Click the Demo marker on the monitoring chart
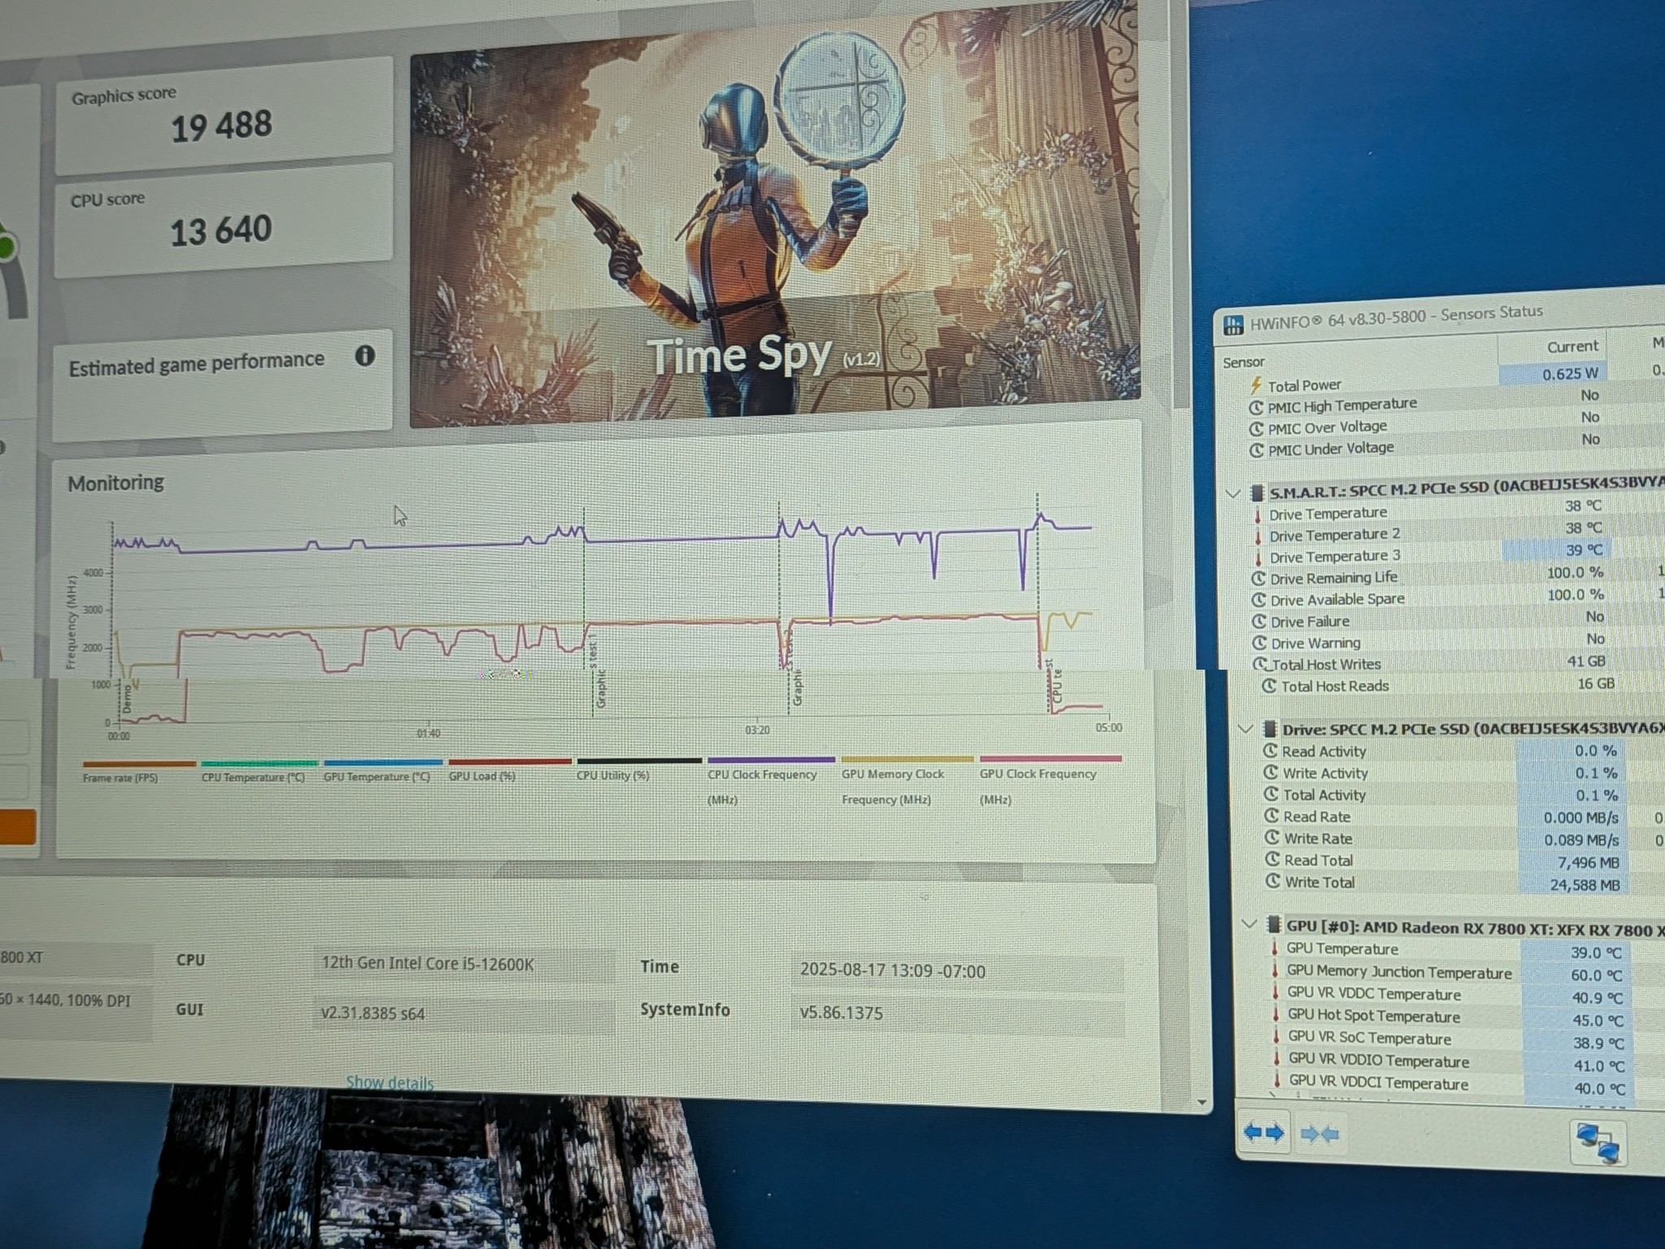The image size is (1665, 1249). coord(126,698)
